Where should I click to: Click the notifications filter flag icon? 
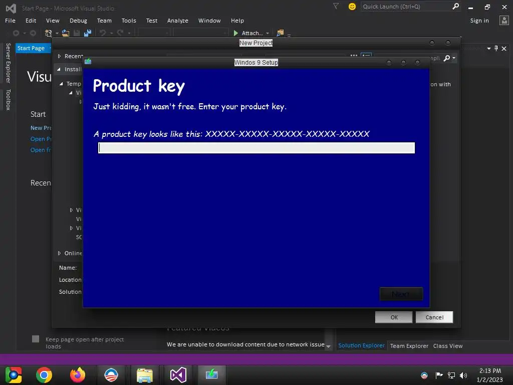[x=336, y=6]
